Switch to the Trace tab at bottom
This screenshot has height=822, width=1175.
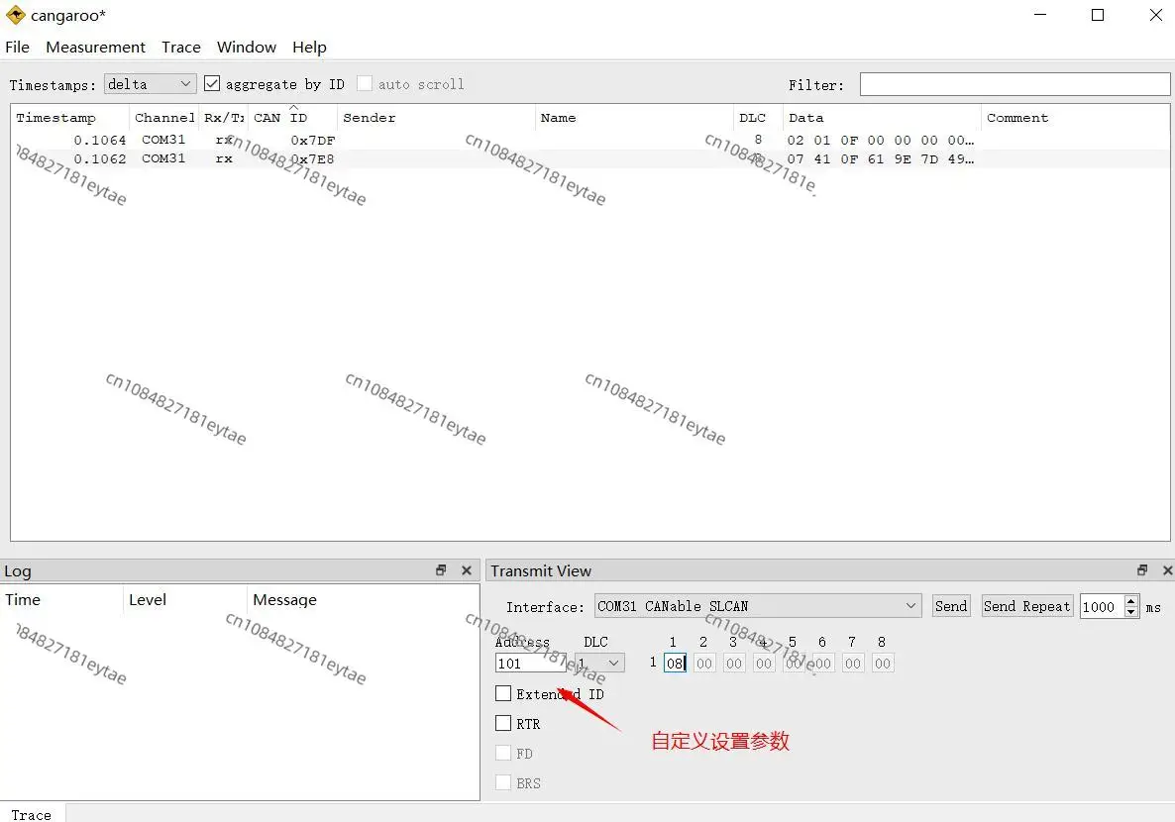pyautogui.click(x=32, y=814)
